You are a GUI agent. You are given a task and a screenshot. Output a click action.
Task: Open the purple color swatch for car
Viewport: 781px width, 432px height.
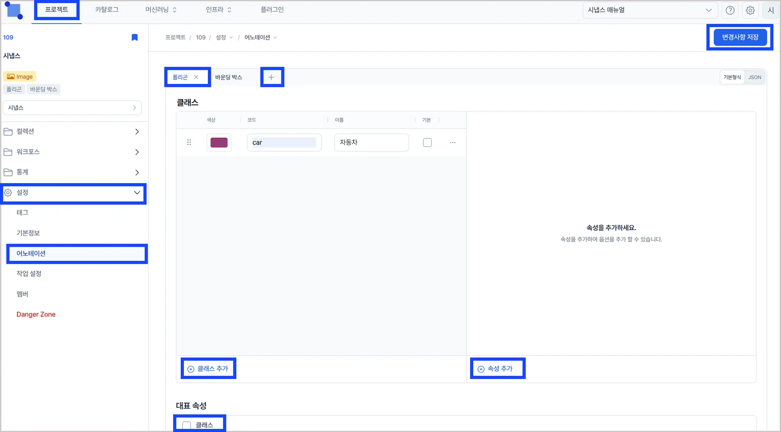pyautogui.click(x=219, y=143)
